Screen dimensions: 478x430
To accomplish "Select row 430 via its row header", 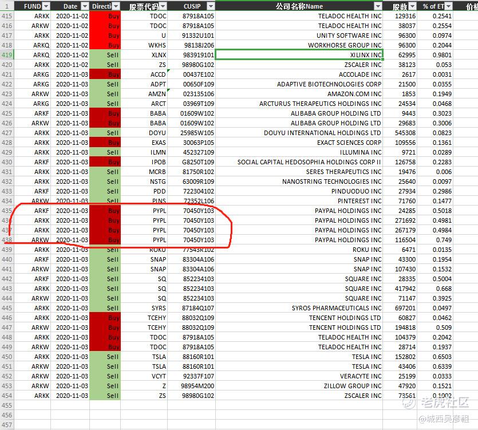I will 7,162.
